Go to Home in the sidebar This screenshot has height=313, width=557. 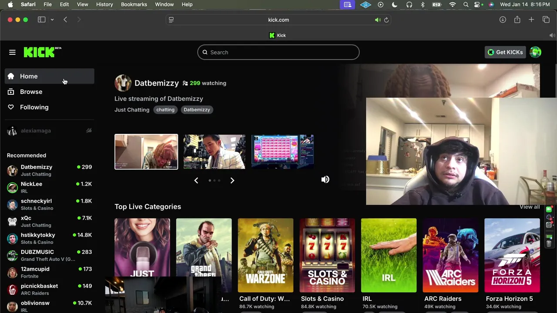coord(50,76)
